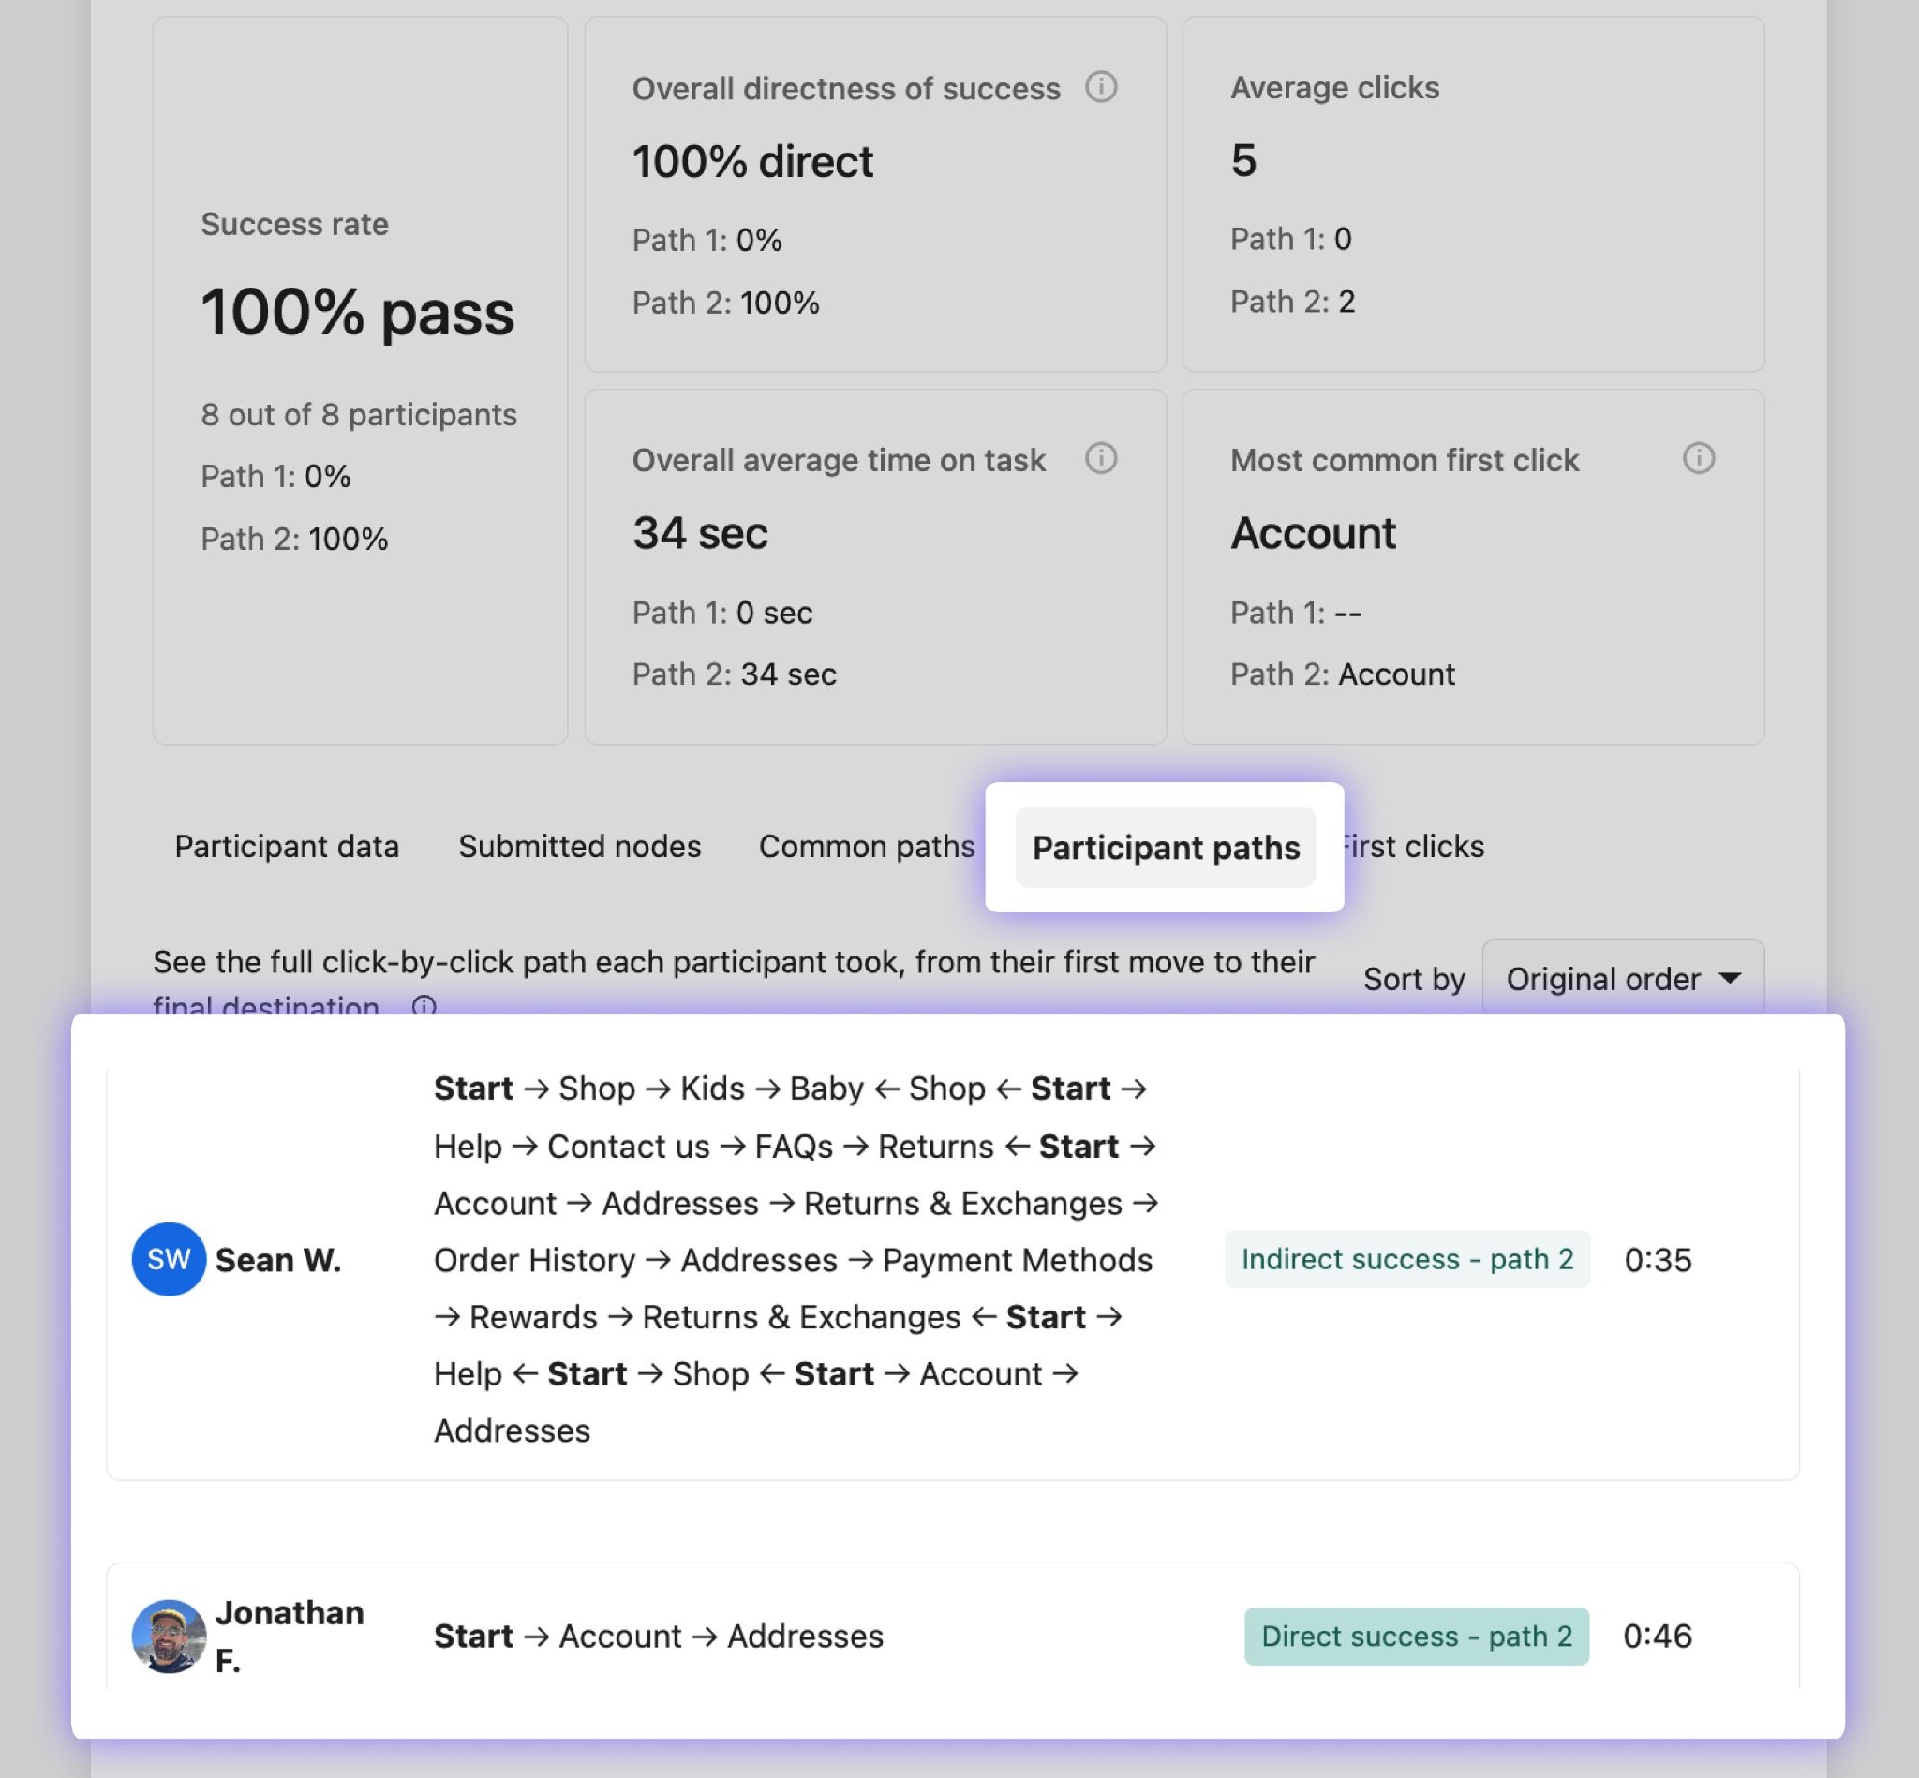Click the Average clicks card
The height and width of the screenshot is (1778, 1919).
(x=1472, y=193)
